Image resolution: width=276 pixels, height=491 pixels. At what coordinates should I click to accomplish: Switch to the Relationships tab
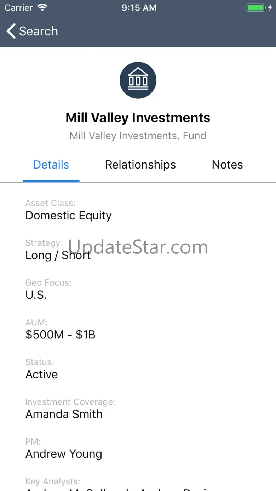coord(140,165)
